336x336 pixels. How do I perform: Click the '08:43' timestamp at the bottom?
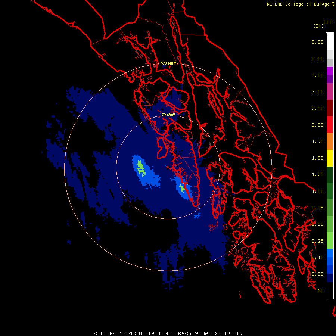coord(233,333)
